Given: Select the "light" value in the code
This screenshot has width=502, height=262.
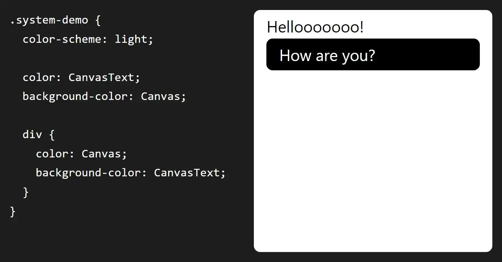Looking at the screenshot, I should (131, 39).
